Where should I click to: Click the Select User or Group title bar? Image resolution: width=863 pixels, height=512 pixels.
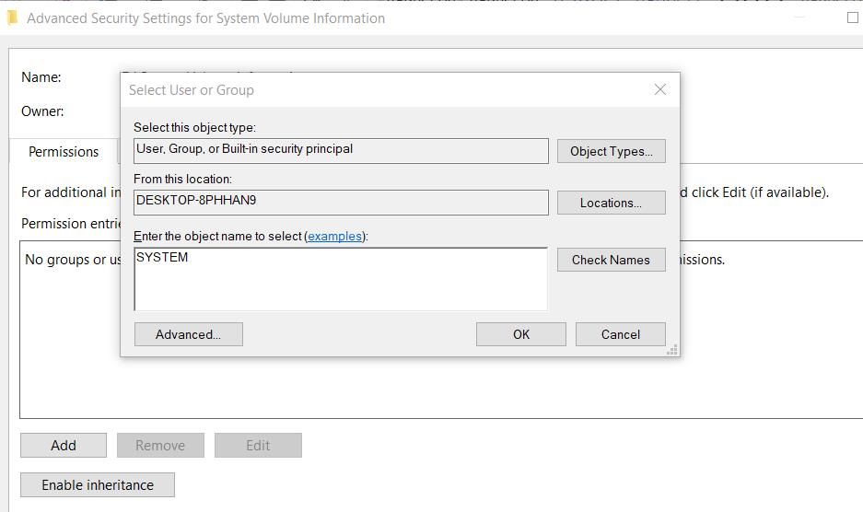(x=368, y=89)
